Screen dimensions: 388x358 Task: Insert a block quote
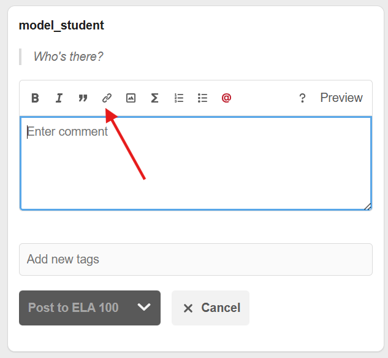pyautogui.click(x=83, y=98)
